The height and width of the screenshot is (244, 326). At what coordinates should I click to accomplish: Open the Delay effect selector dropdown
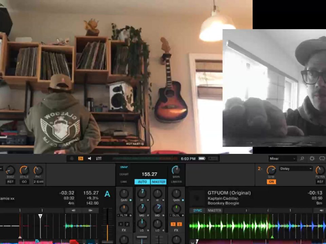coord(295,168)
